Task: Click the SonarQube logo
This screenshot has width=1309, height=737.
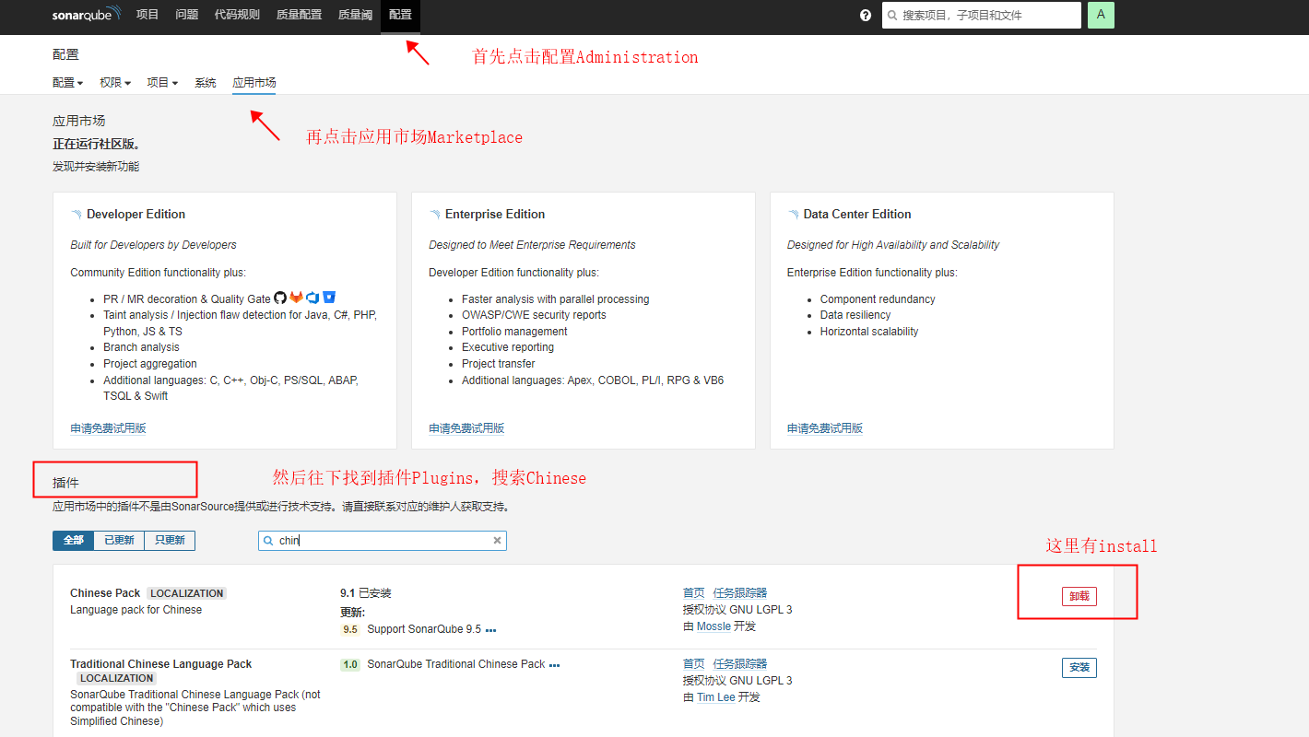Action: (x=87, y=15)
